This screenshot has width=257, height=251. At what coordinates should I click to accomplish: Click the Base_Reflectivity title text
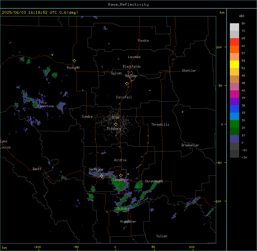(x=128, y=4)
